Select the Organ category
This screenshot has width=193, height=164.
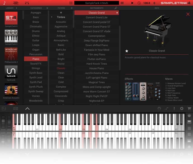tap(36, 50)
